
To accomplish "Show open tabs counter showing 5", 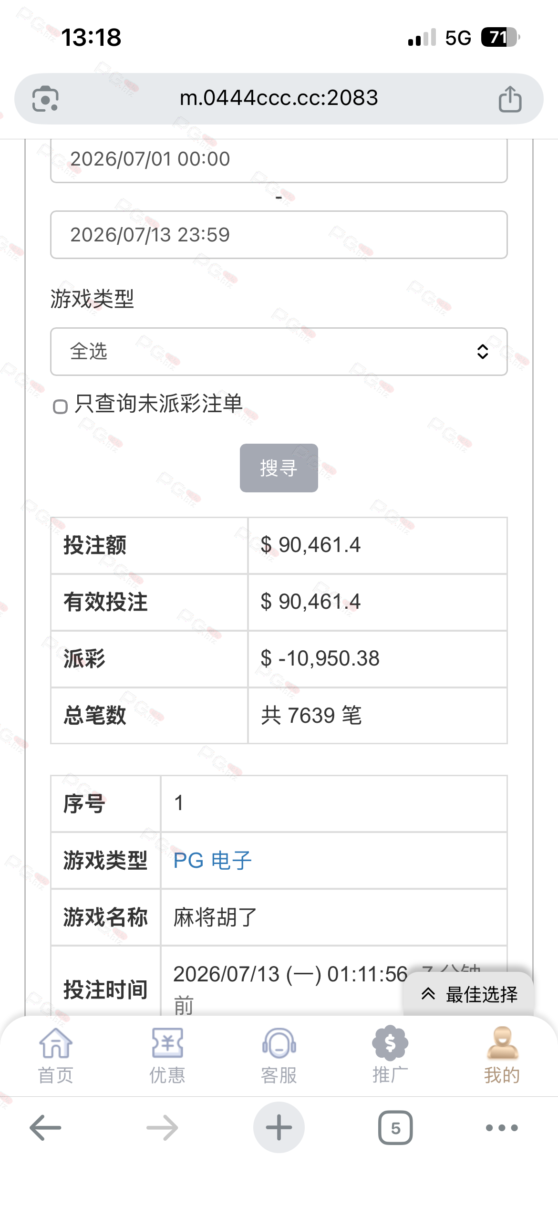I will [395, 1128].
